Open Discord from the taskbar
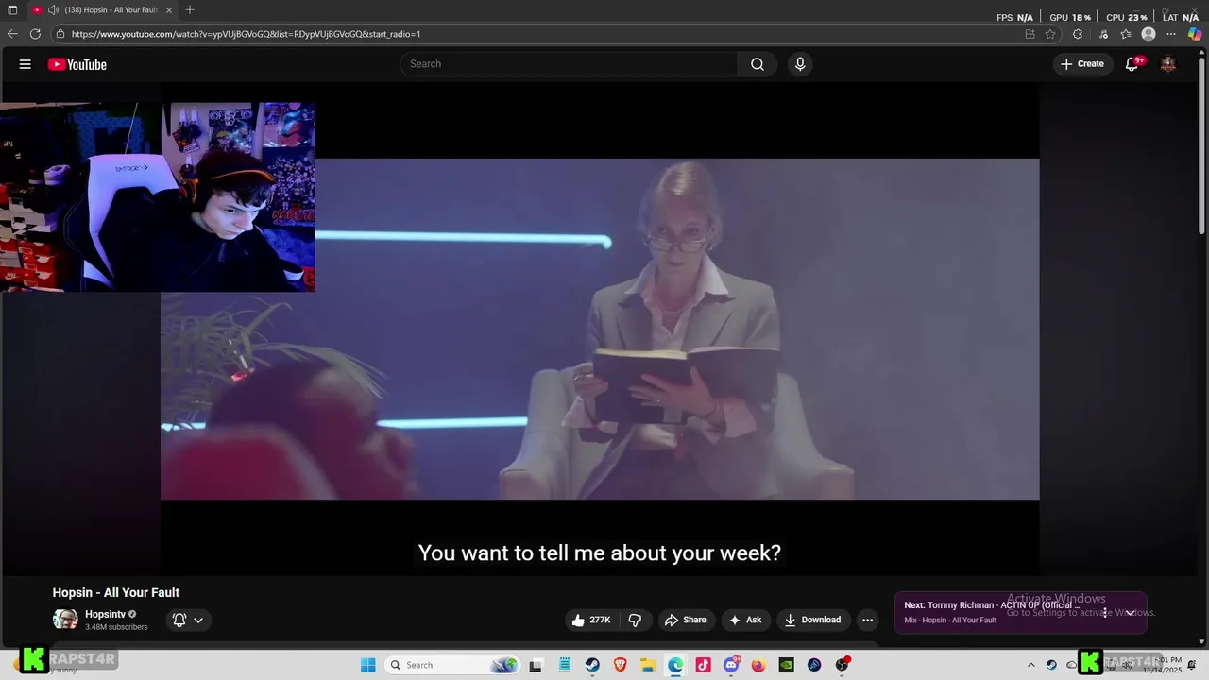The image size is (1209, 680). pyautogui.click(x=730, y=665)
